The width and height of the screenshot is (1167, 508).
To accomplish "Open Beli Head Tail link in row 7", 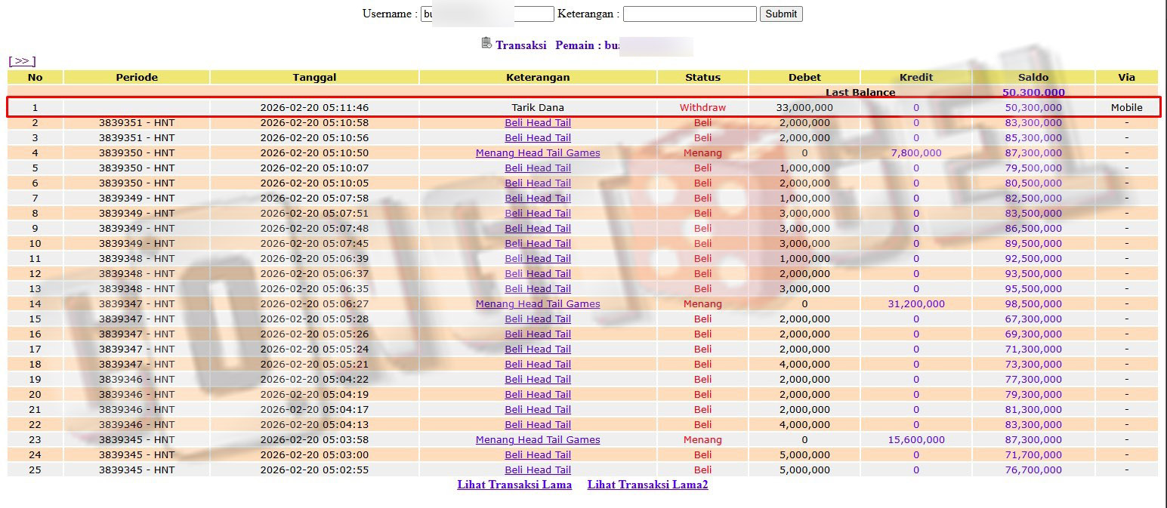I will pos(538,198).
